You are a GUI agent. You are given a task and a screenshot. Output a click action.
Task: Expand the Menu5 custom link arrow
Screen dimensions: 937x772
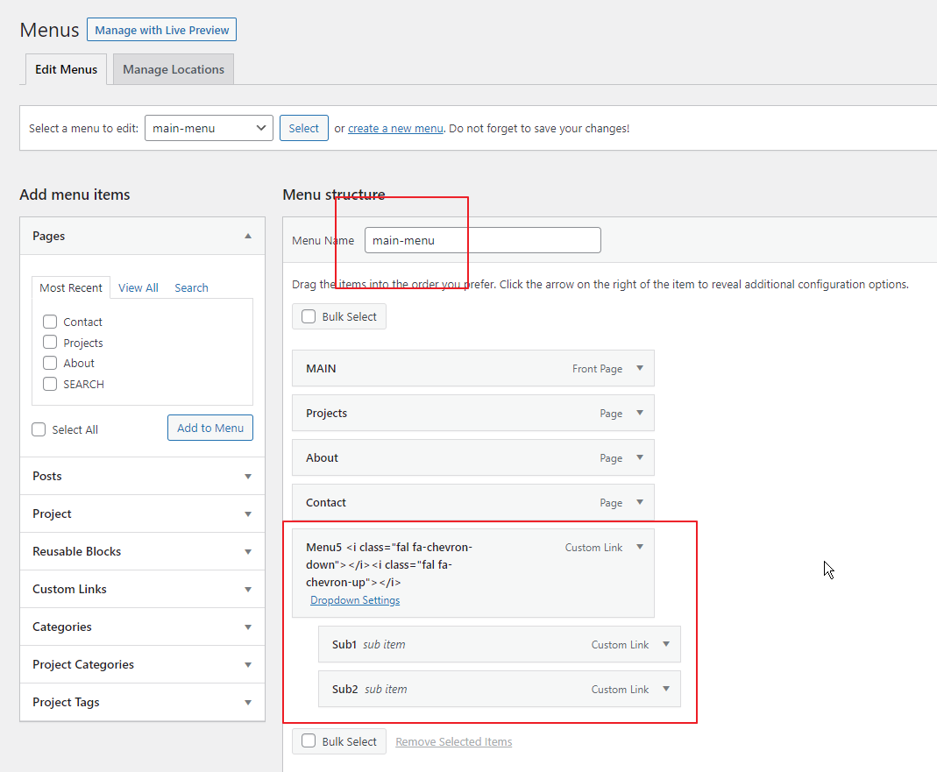pos(640,547)
